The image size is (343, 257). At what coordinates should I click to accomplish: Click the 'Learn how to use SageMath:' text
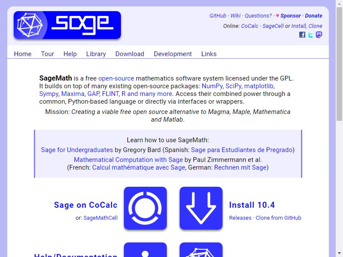[168, 140]
